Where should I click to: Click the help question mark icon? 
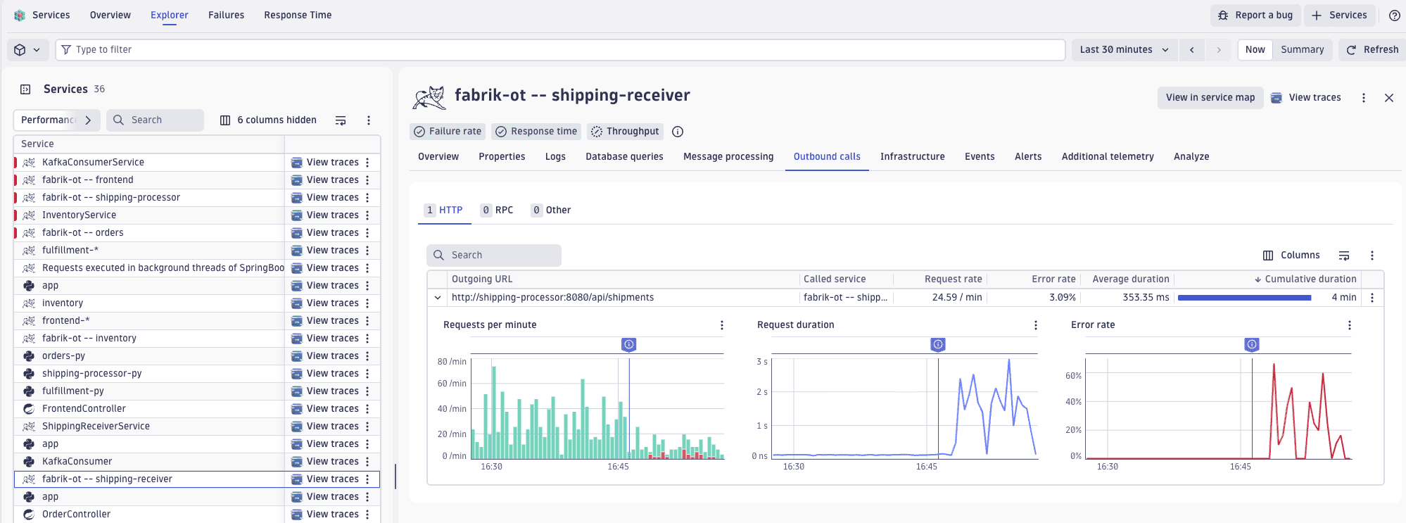pos(1394,15)
